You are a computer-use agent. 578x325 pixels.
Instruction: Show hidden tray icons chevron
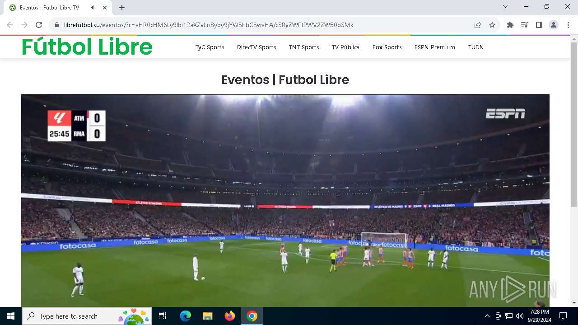click(487, 316)
